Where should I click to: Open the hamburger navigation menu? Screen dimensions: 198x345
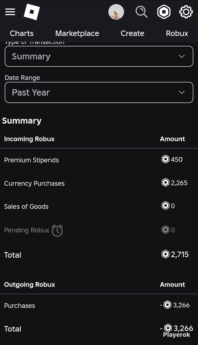(x=10, y=12)
